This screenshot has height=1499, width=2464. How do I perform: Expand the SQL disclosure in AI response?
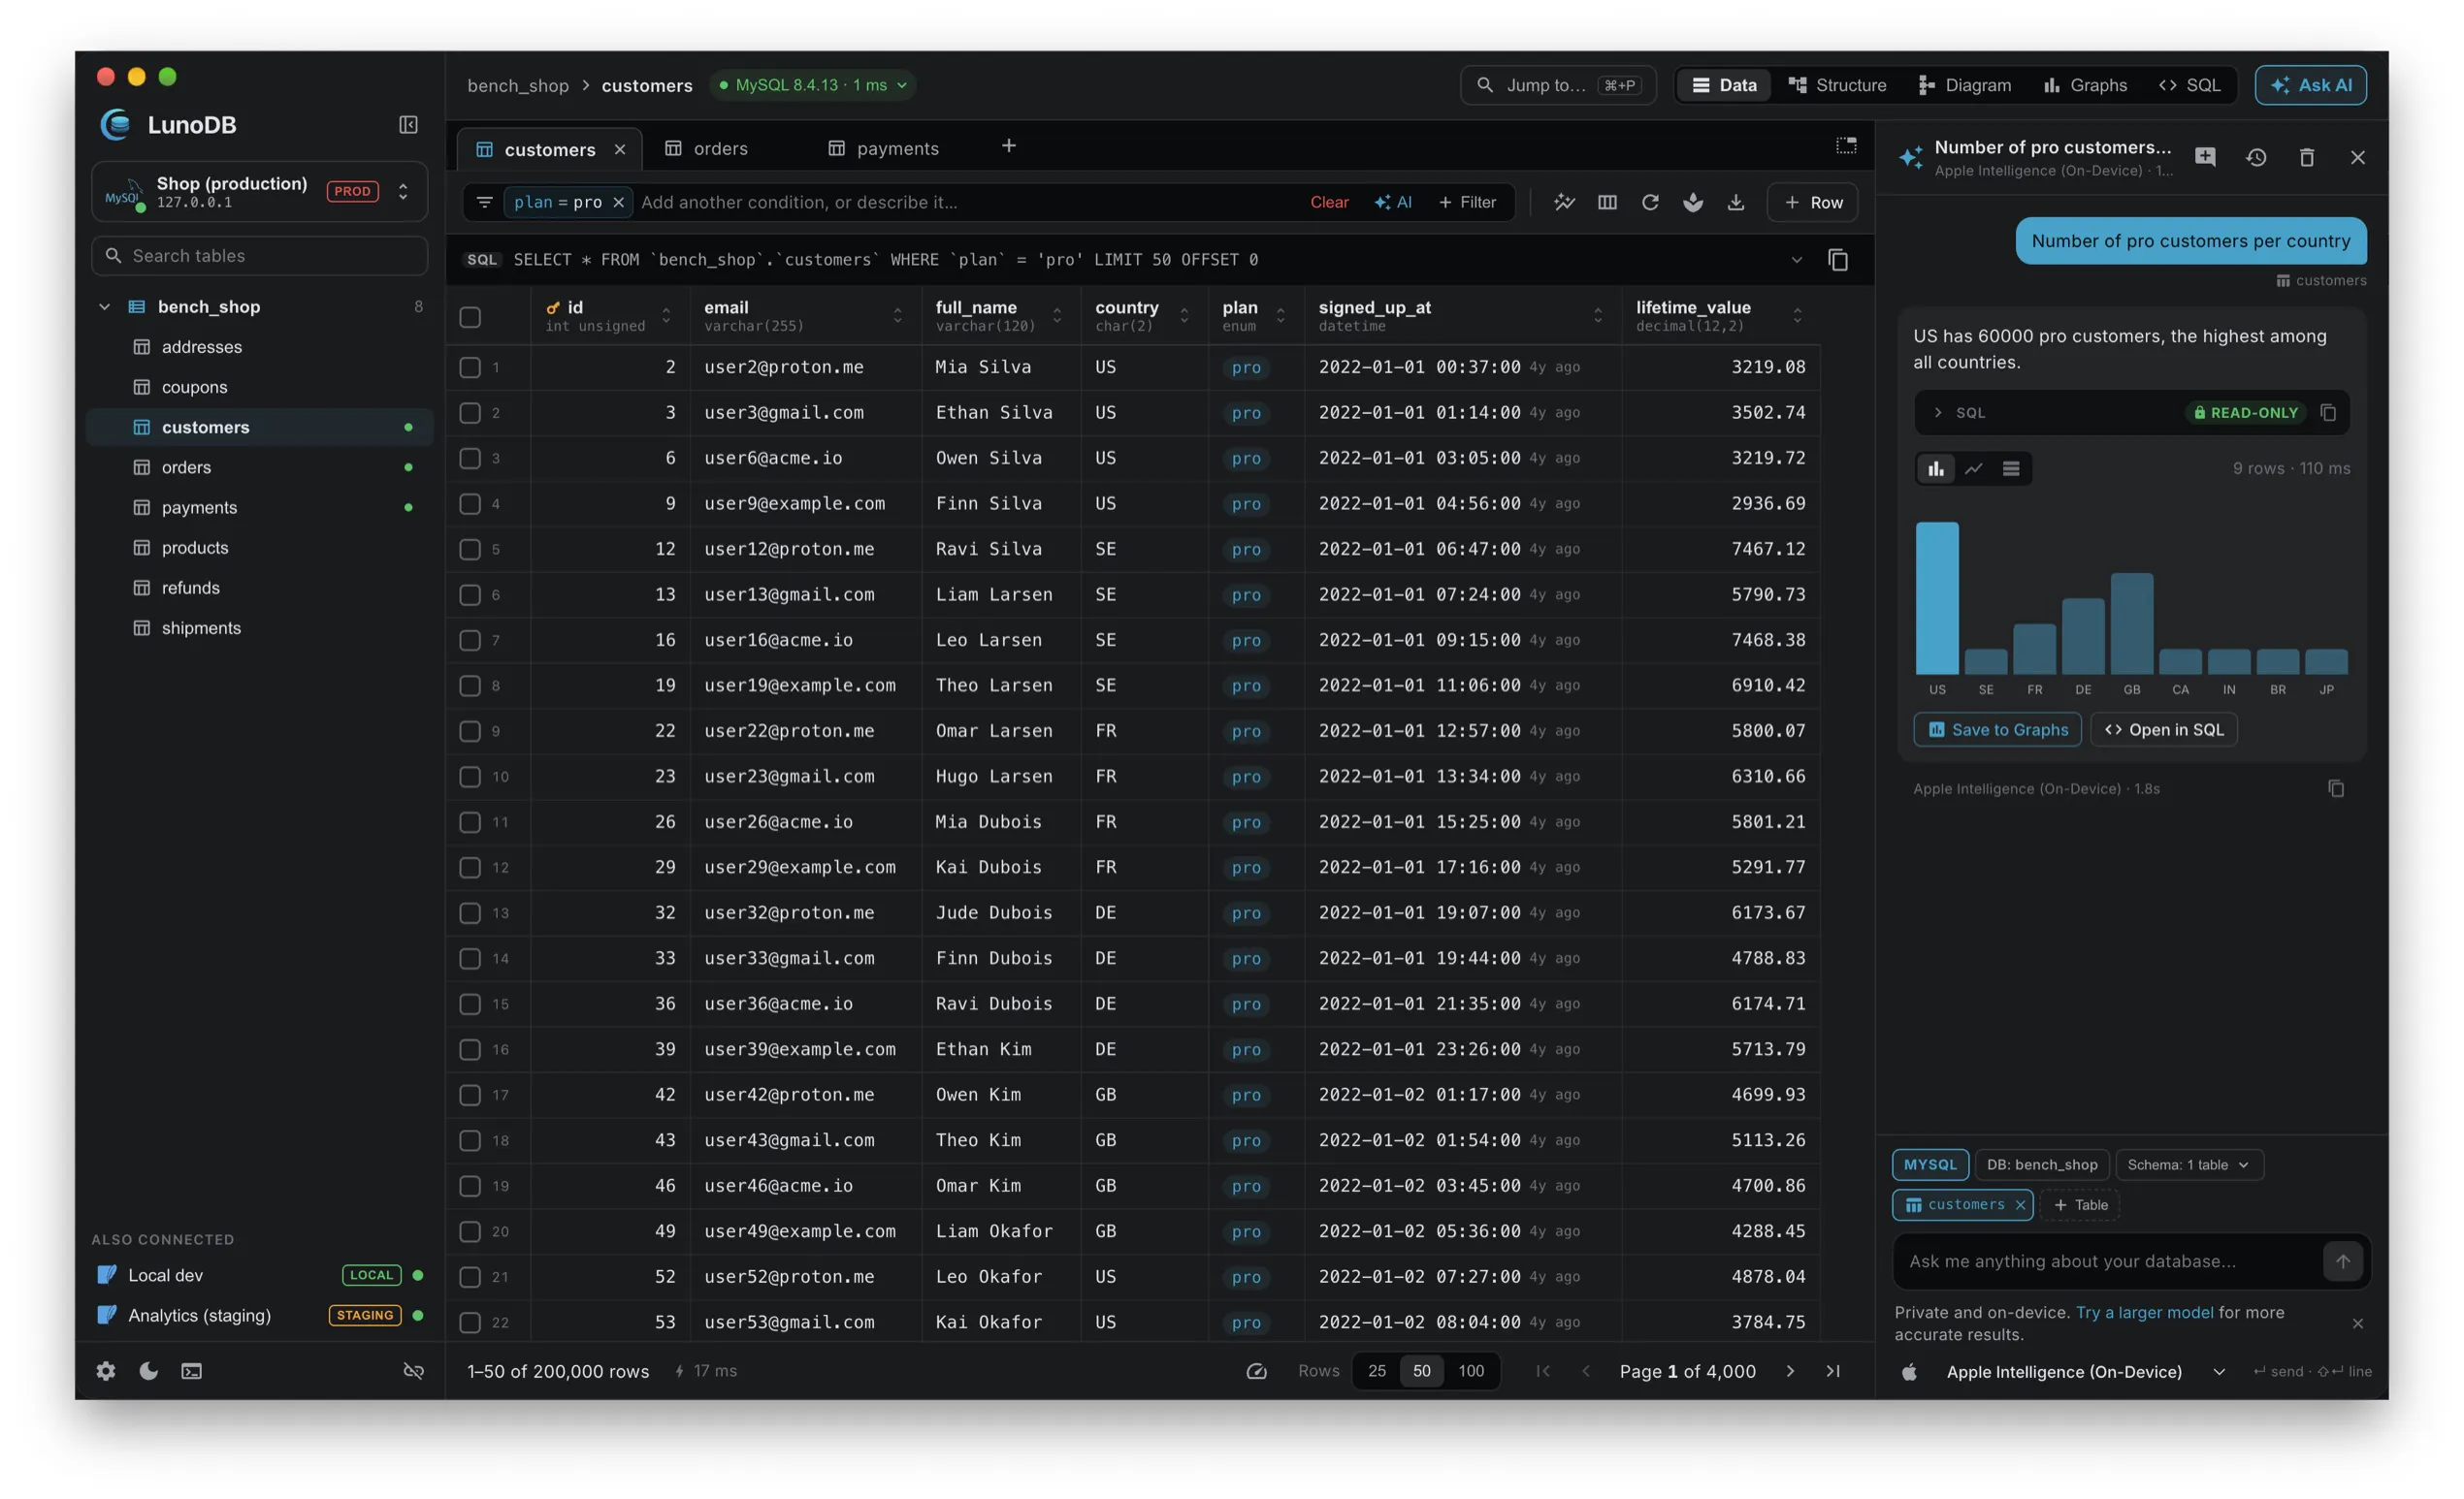click(x=1938, y=413)
